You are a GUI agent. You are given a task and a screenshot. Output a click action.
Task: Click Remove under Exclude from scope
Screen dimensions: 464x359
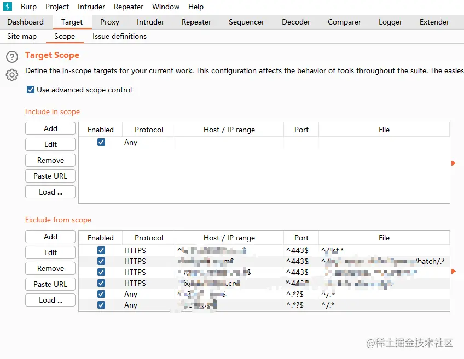pyautogui.click(x=50, y=268)
